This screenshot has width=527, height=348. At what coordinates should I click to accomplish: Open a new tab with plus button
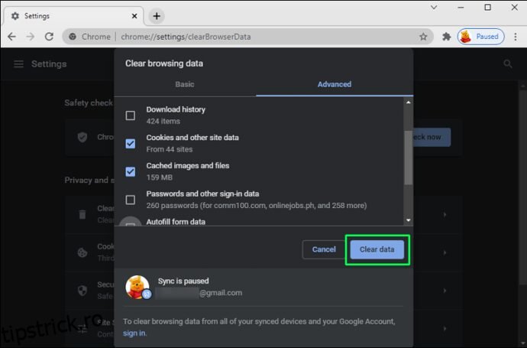[157, 15]
